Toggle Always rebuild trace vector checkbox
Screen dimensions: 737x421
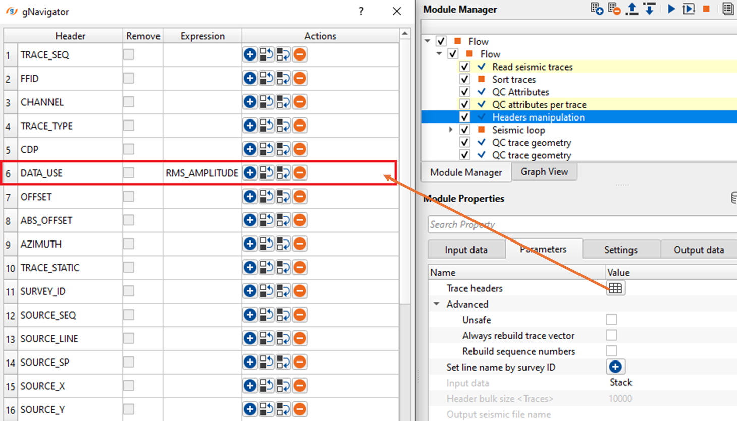(x=611, y=335)
